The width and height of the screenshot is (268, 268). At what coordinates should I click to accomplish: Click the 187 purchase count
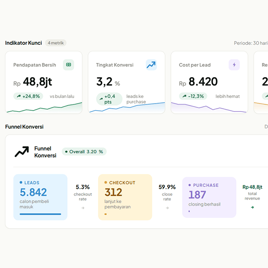point(197,195)
